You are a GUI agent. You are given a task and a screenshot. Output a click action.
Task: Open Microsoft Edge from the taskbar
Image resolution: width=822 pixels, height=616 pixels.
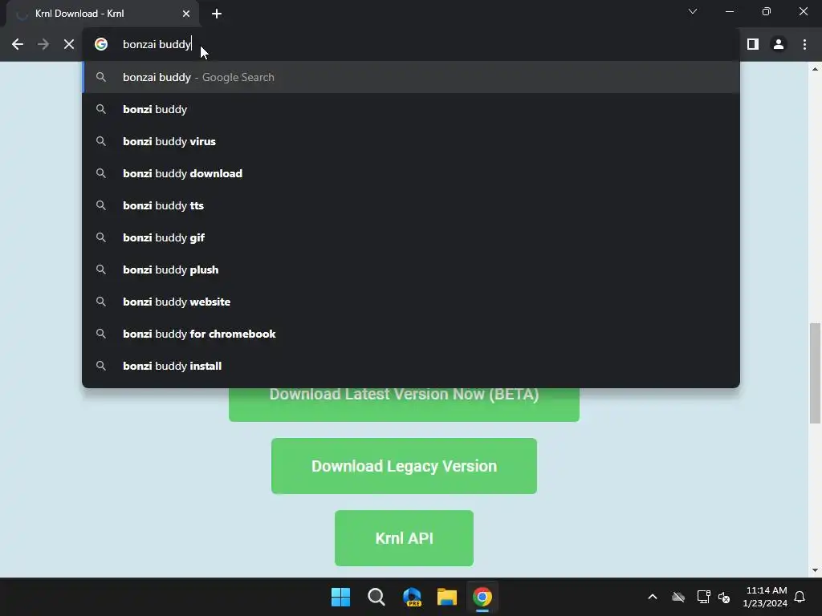(x=412, y=597)
